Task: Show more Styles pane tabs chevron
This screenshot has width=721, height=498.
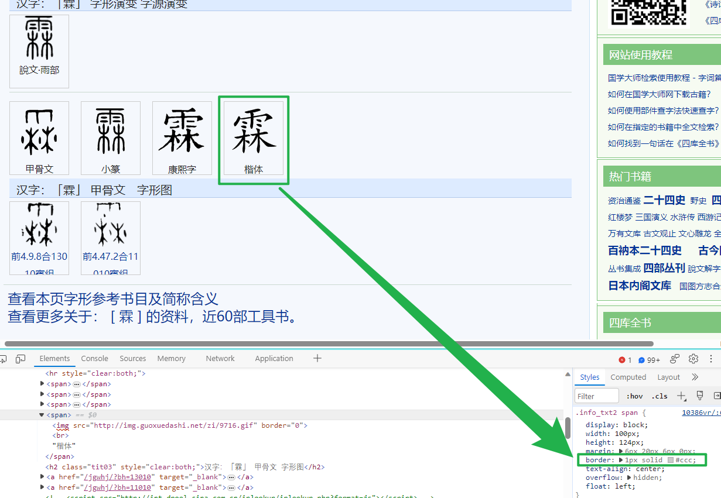Action: pos(695,377)
